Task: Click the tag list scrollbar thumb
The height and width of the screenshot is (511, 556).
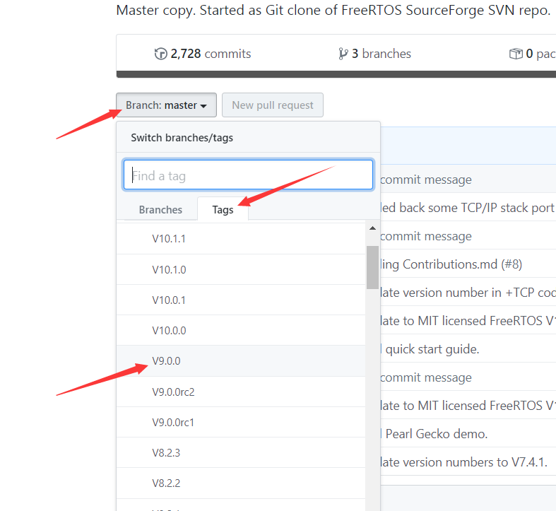Action: coord(372,267)
